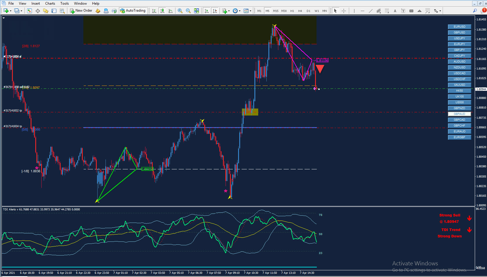The image size is (487, 277).
Task: Draw a horizontal line tool
Action: pos(362,11)
